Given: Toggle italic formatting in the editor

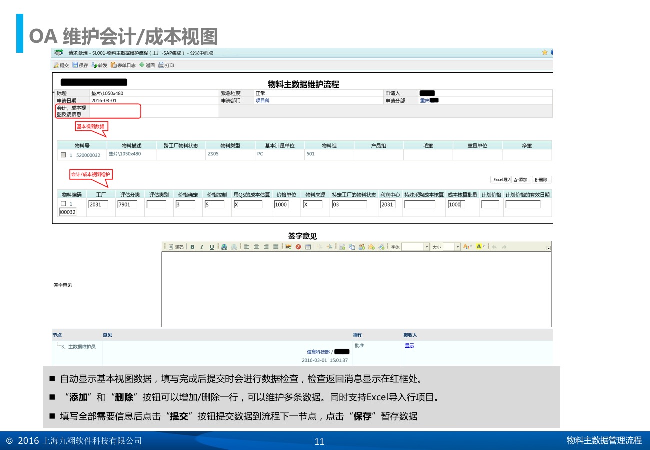Looking at the screenshot, I should click(x=202, y=247).
